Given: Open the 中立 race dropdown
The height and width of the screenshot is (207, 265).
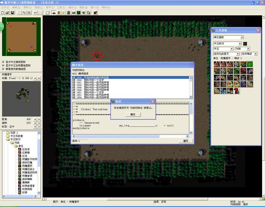Looking at the screenshot, I should point(223,49).
